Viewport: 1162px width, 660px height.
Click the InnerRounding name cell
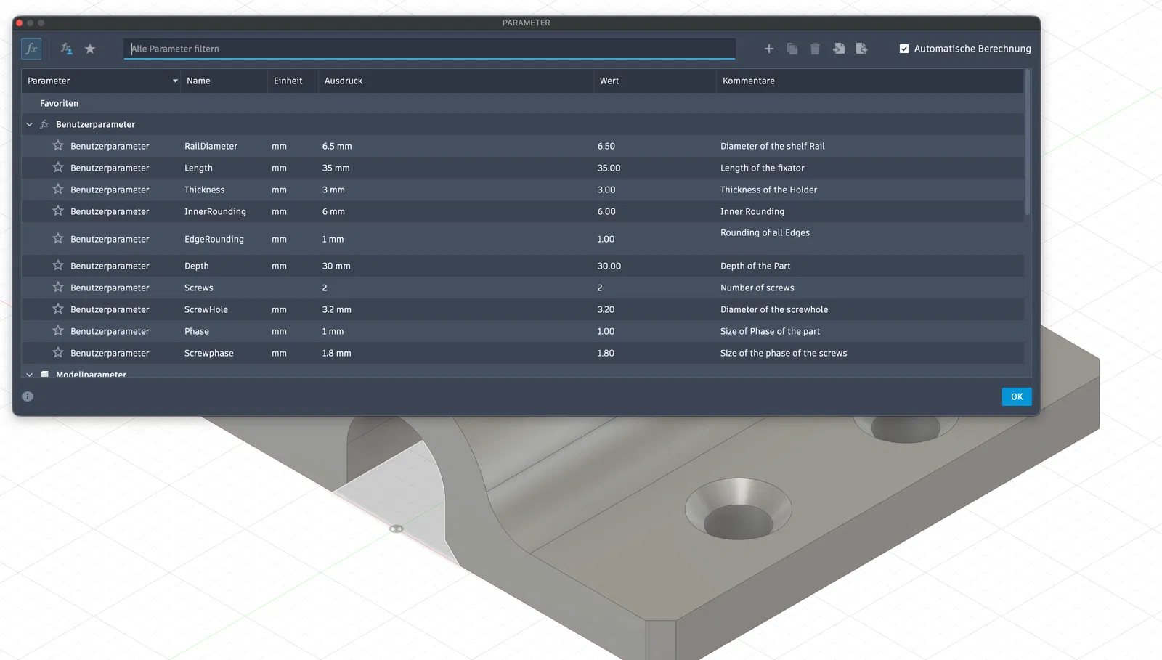coord(215,211)
